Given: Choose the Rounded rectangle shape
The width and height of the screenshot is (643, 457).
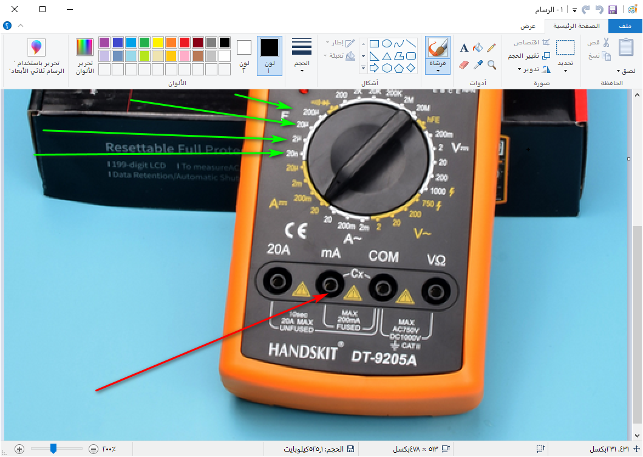Looking at the screenshot, I should tap(410, 56).
